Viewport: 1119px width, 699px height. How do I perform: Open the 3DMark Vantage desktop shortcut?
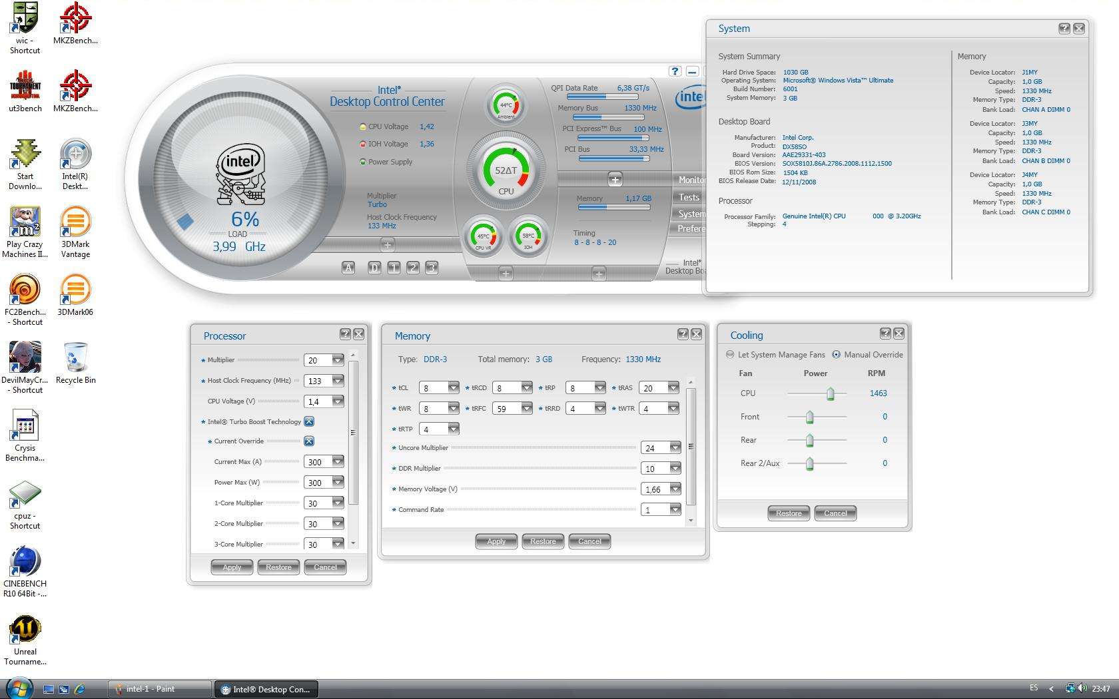75,223
